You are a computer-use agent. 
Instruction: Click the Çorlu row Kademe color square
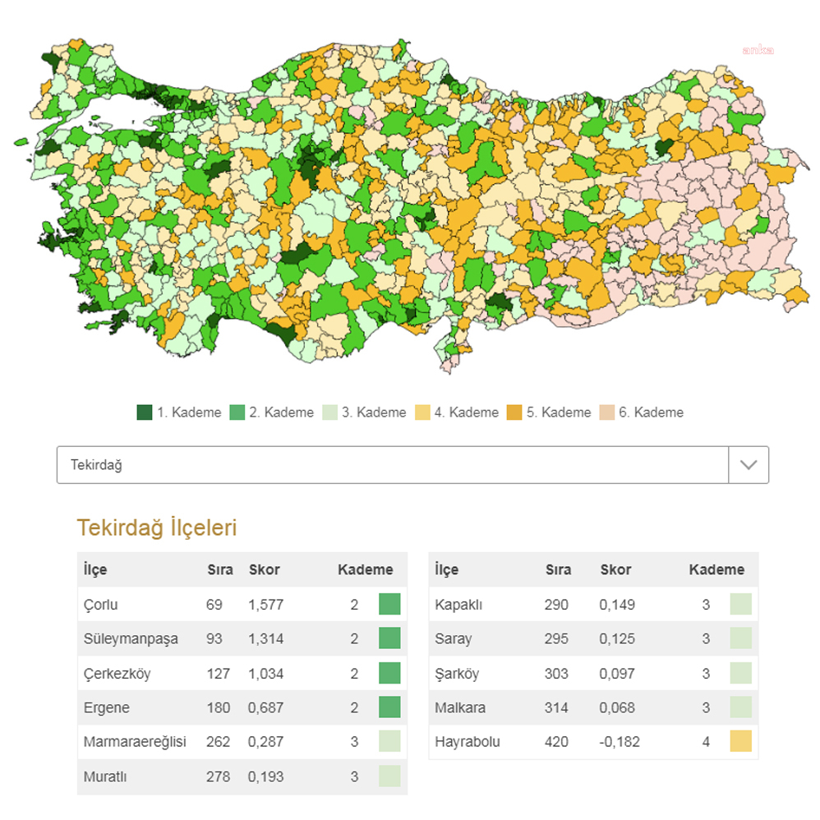point(389,604)
